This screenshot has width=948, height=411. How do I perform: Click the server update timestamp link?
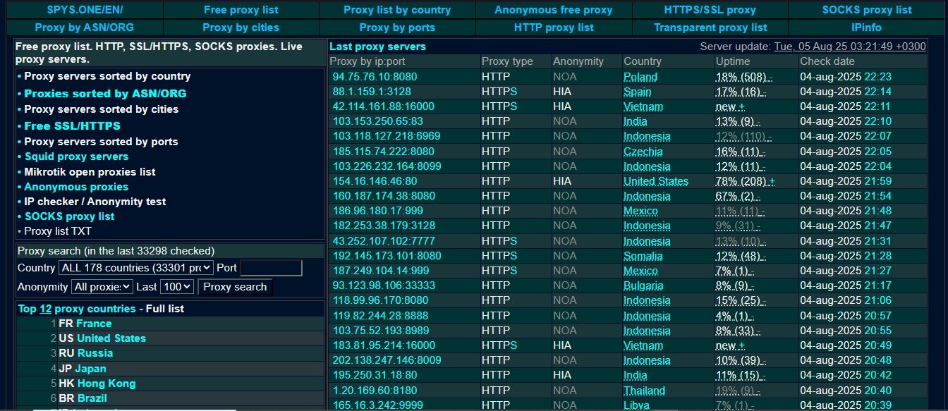tap(850, 47)
